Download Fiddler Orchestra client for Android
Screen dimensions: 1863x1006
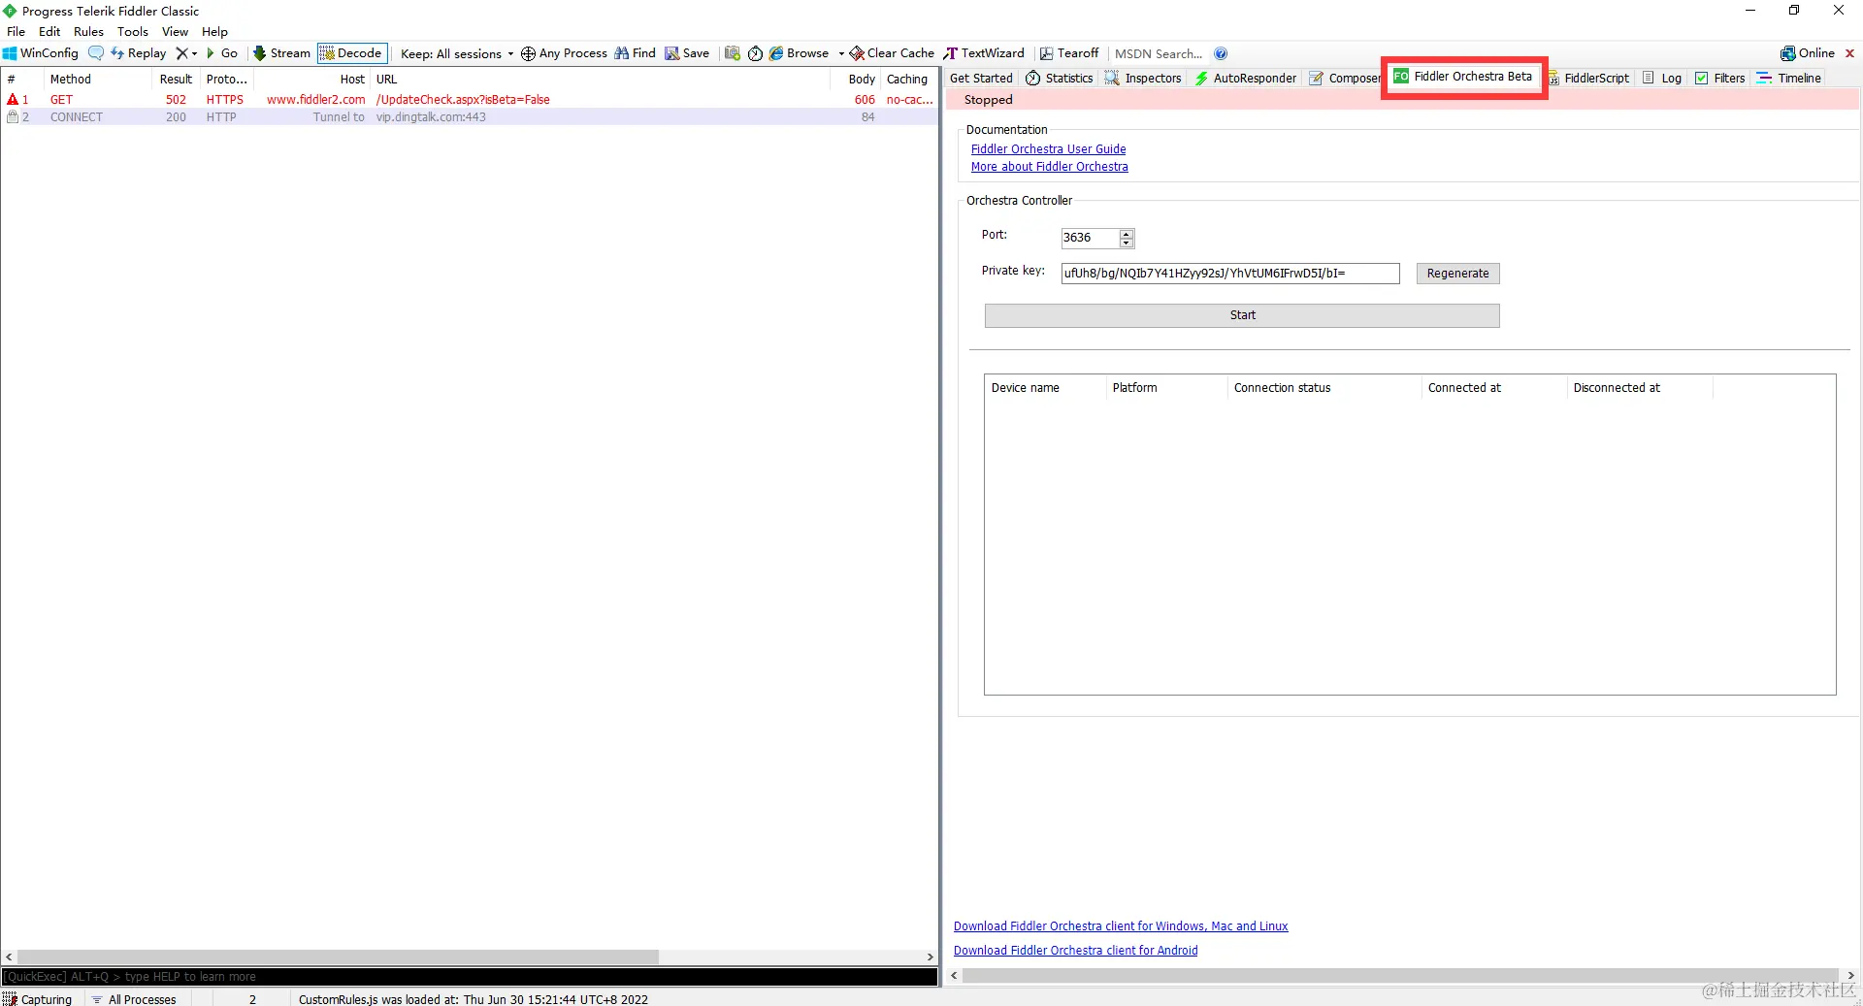point(1075,951)
